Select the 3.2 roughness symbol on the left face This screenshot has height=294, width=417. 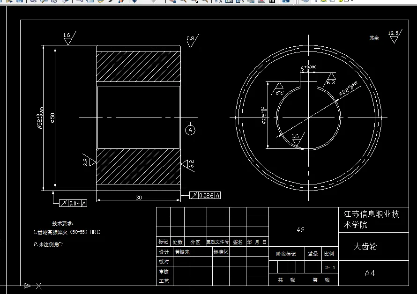(89, 162)
